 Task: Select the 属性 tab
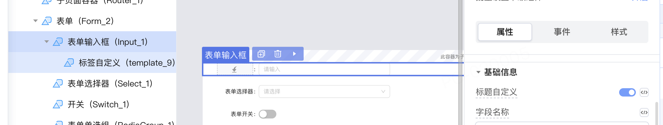point(505,32)
